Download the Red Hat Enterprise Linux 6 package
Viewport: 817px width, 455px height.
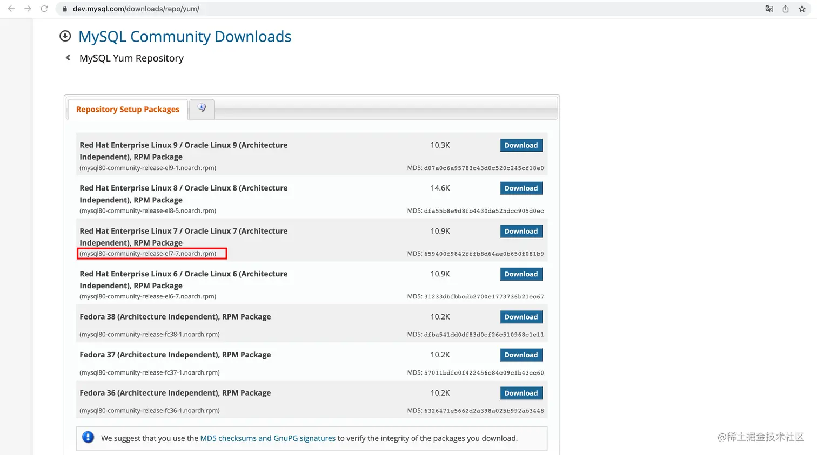[x=520, y=274]
